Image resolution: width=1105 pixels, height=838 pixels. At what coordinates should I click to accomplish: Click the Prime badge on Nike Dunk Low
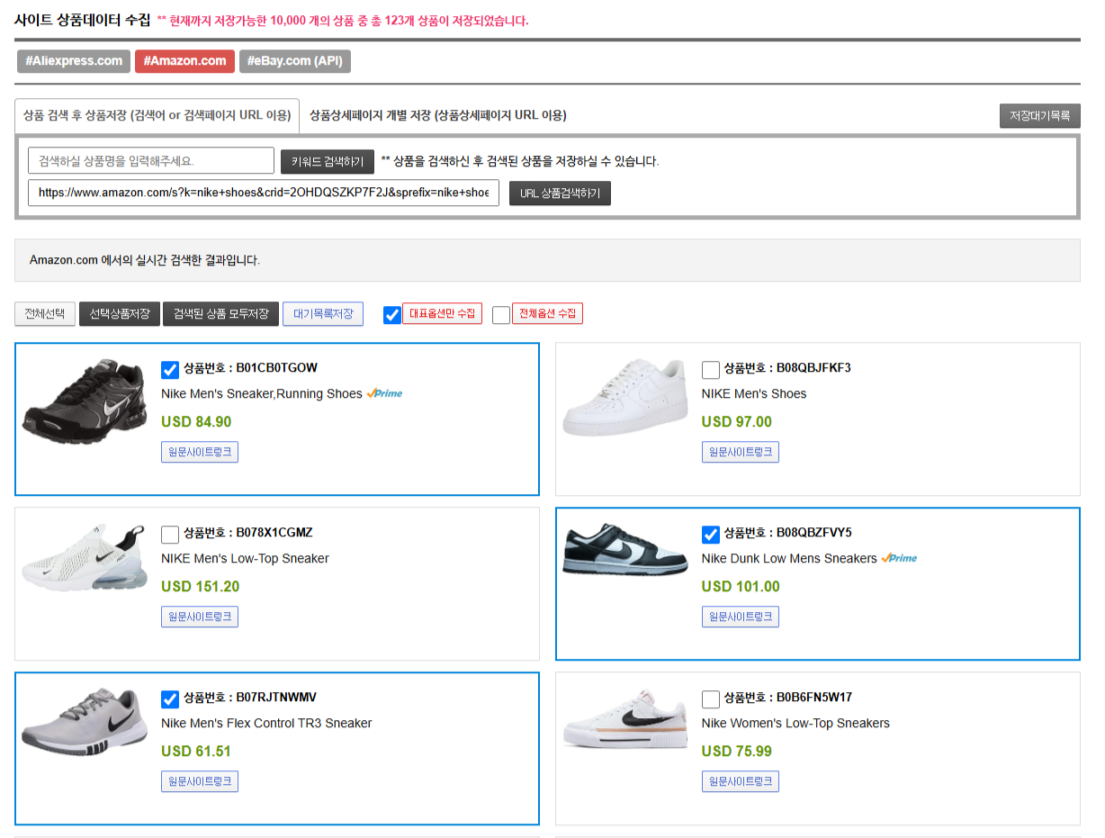point(899,558)
